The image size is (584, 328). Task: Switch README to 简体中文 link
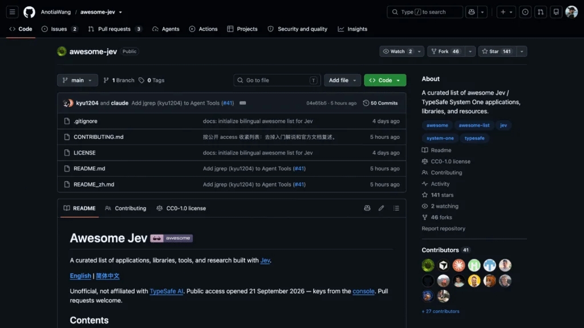108,276
